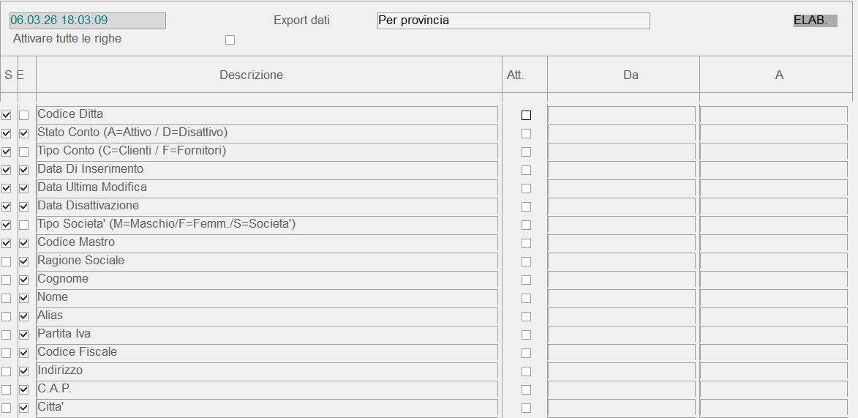Enable the Att. checkbox for Data Di Inserimento

(x=526, y=170)
